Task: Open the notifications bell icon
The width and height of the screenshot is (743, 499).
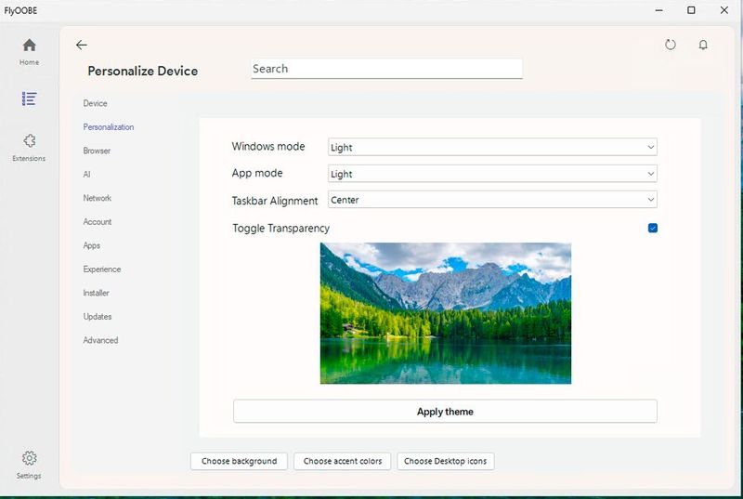Action: (x=703, y=45)
